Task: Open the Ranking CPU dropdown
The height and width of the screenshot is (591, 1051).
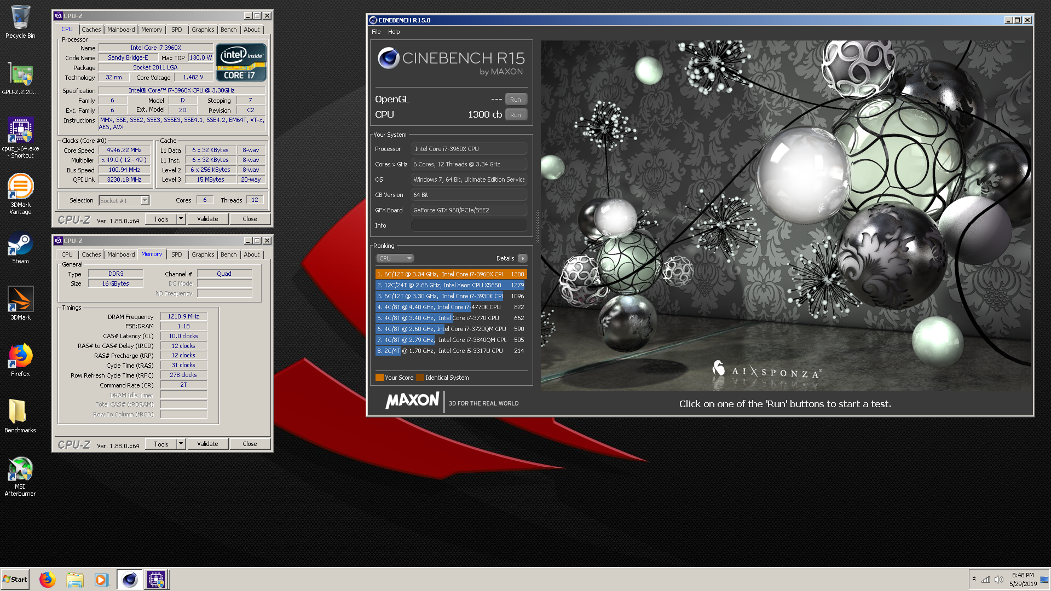Action: click(x=395, y=258)
